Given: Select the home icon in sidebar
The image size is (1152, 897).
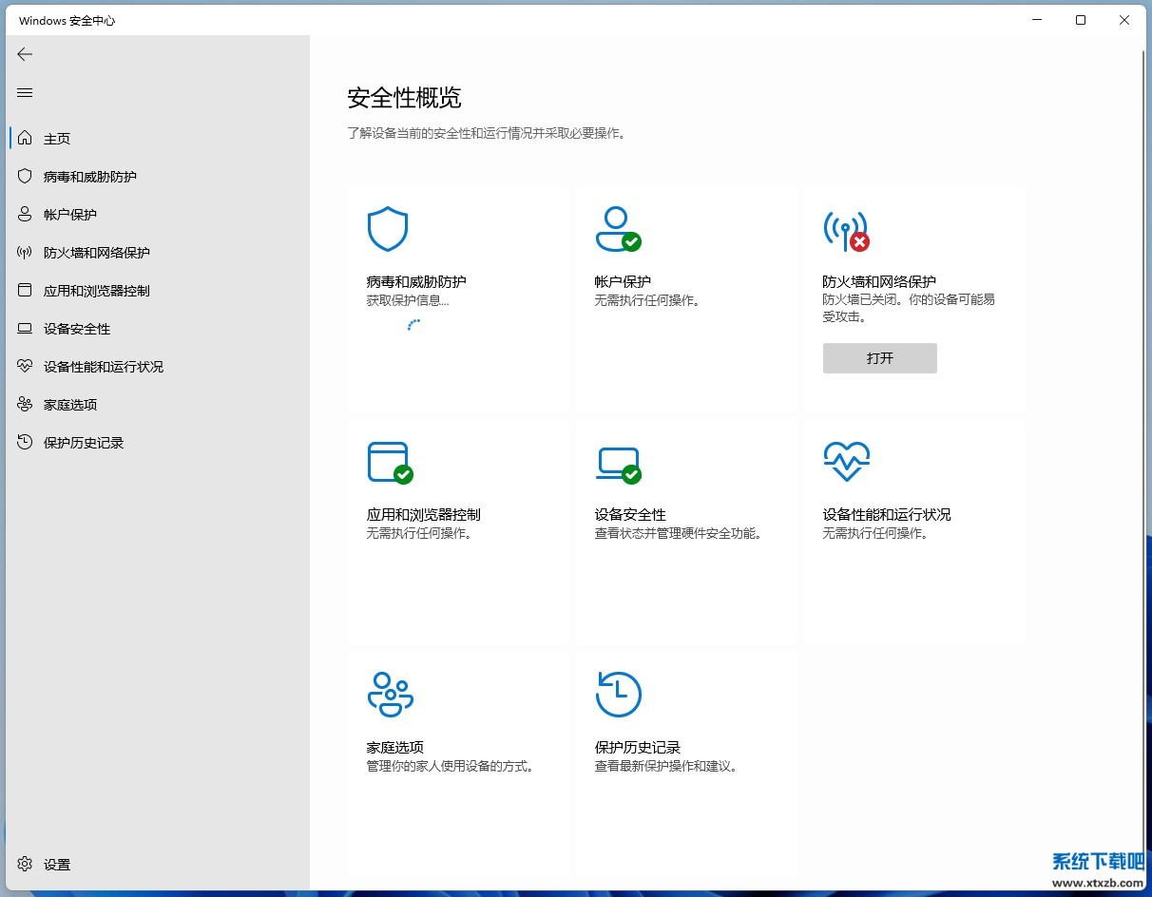Looking at the screenshot, I should (25, 138).
